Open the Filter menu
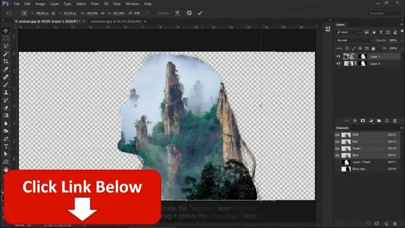Image resolution: width=405 pixels, height=228 pixels. 94,4
